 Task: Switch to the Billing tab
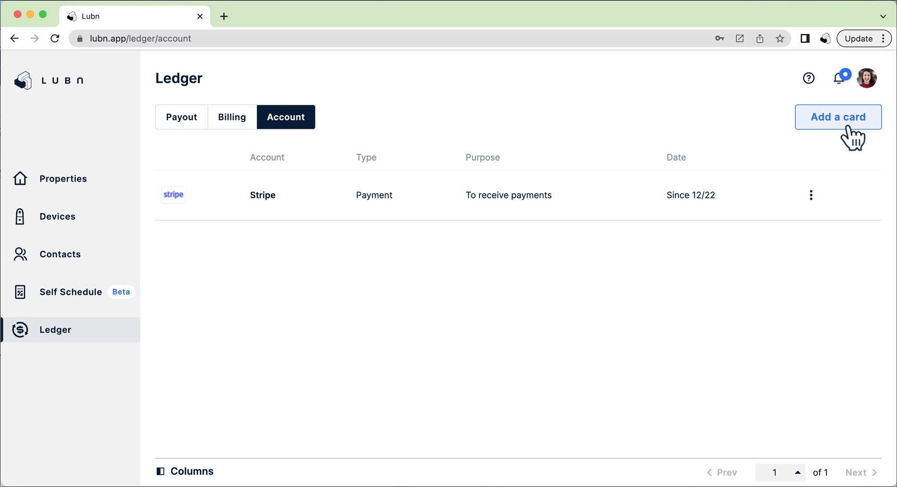click(x=232, y=117)
